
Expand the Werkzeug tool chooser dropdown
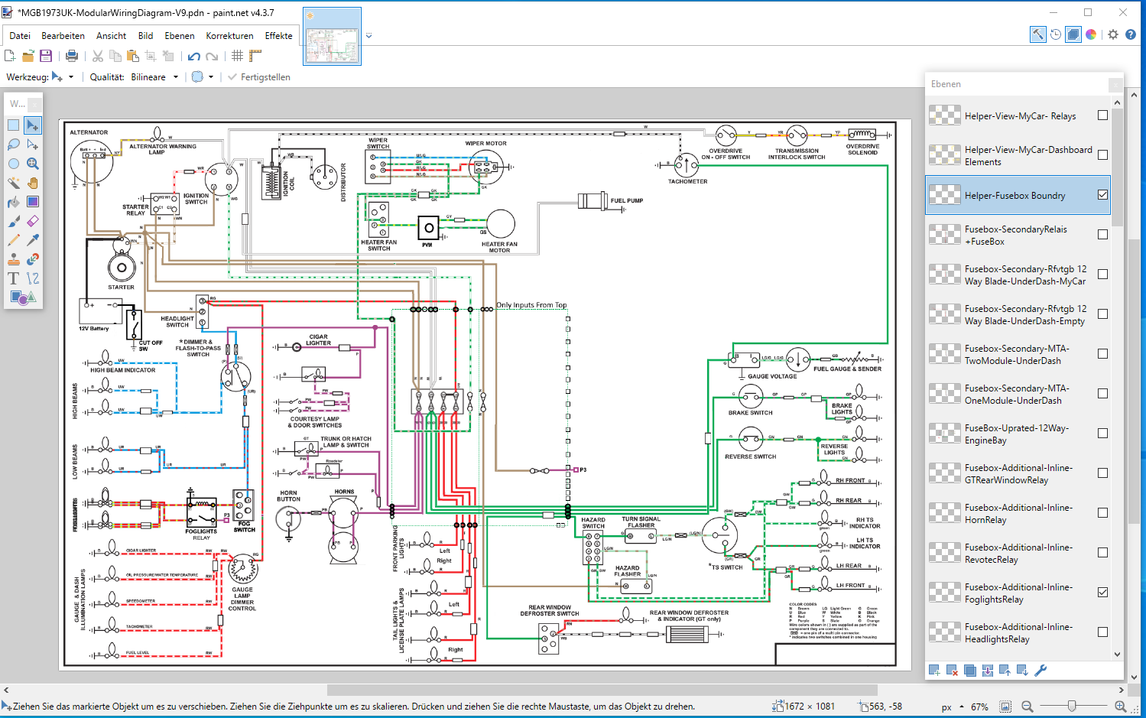tap(71, 77)
